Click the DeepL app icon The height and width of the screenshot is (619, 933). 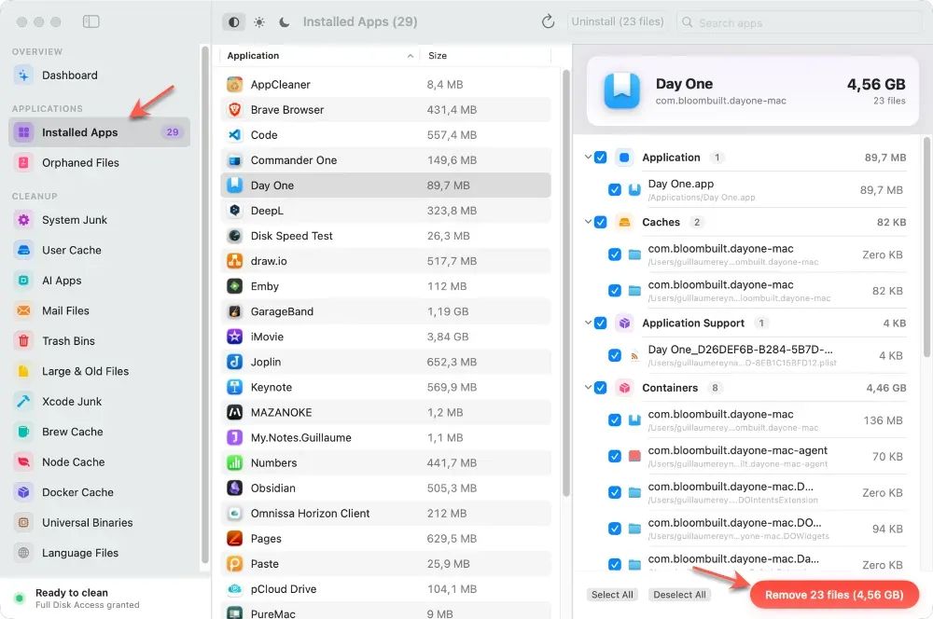(234, 211)
